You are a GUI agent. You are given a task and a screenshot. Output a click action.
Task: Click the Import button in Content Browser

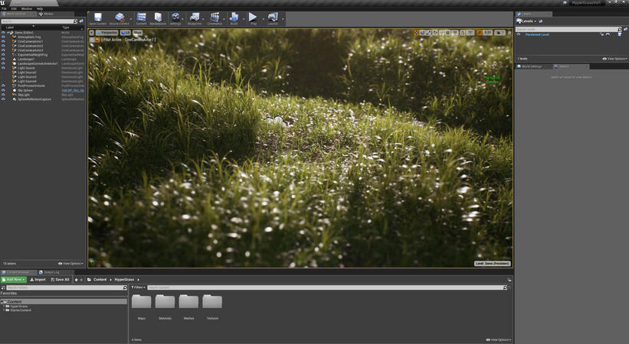point(38,280)
